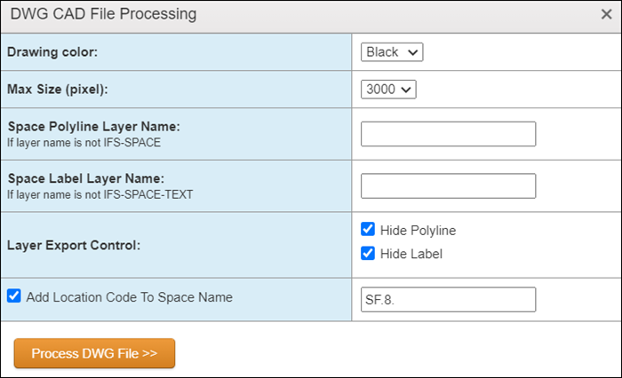Disable the Add Location Code To Space Name checkbox
Image resolution: width=622 pixels, height=378 pixels.
point(14,295)
